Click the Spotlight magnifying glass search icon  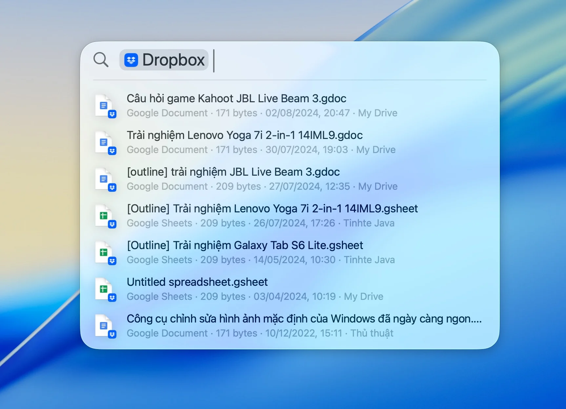point(101,60)
